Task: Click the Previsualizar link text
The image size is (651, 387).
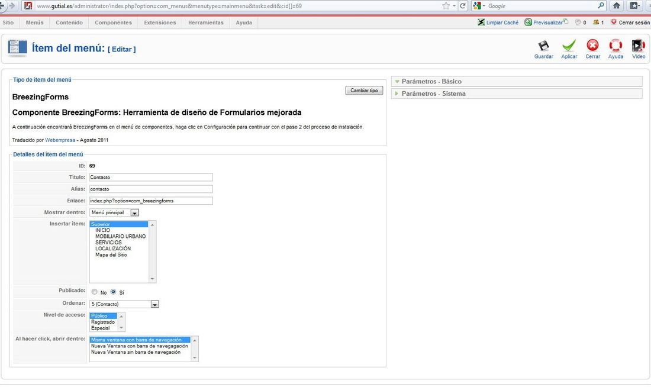Action: 548,23
